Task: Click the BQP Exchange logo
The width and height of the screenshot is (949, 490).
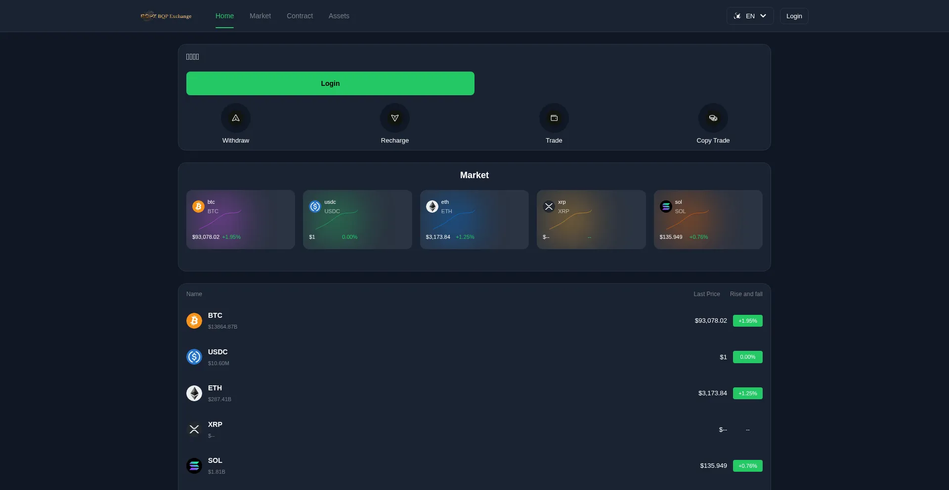Action: point(166,16)
